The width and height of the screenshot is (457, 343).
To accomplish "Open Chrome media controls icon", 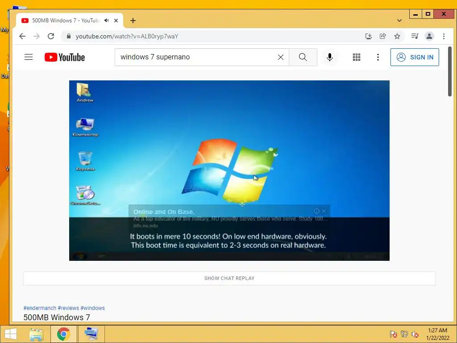I will 415,36.
